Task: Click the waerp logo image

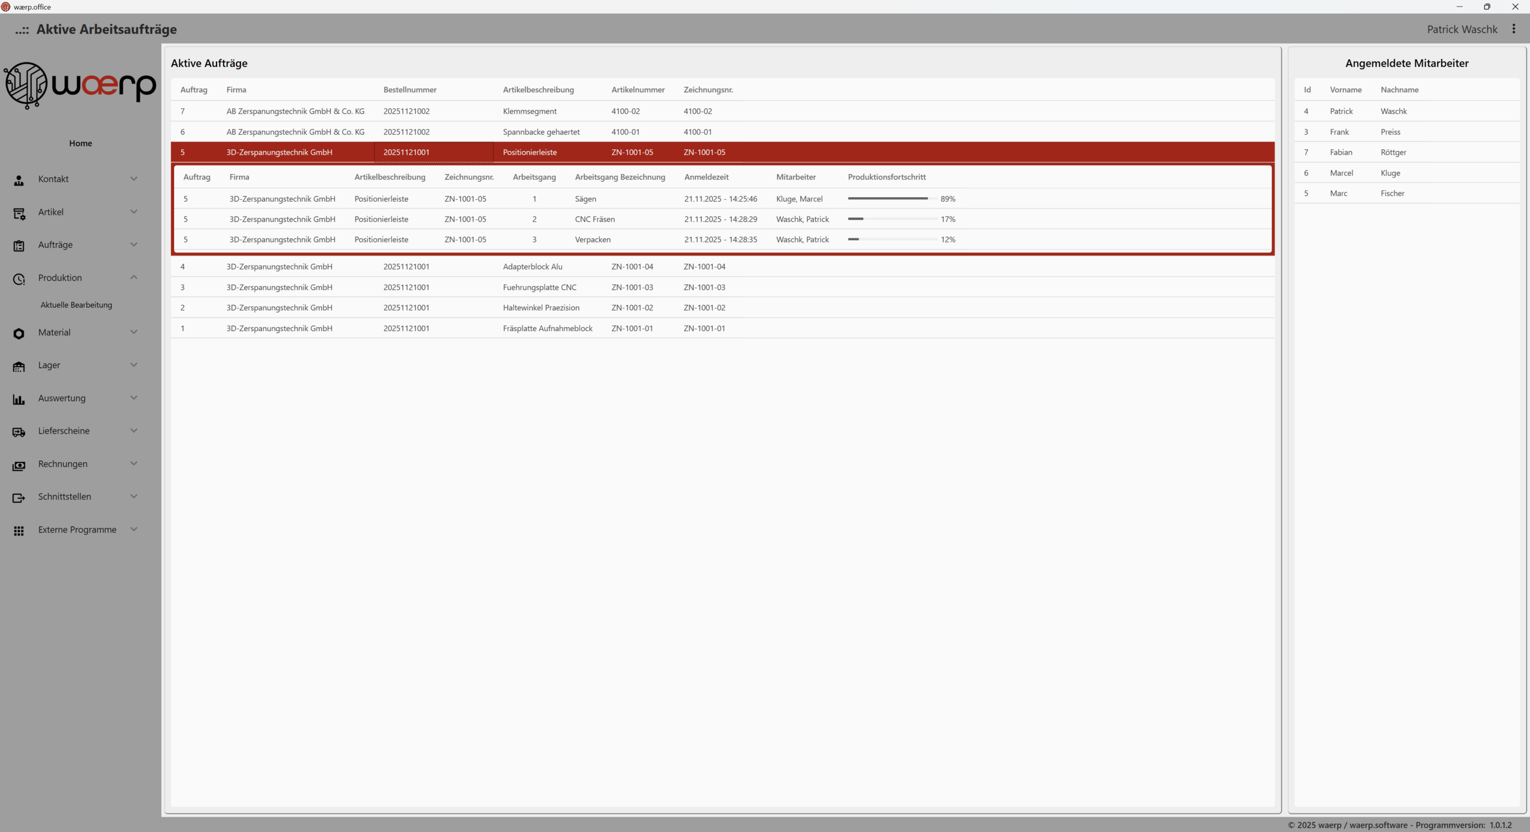Action: (80, 85)
